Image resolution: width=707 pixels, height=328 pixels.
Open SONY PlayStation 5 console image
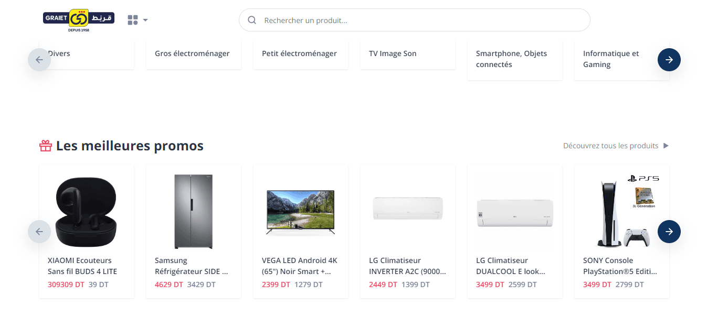(627, 212)
